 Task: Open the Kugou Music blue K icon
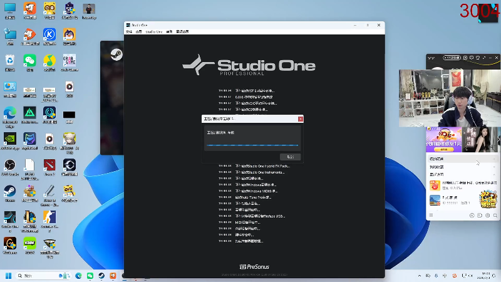49,34
